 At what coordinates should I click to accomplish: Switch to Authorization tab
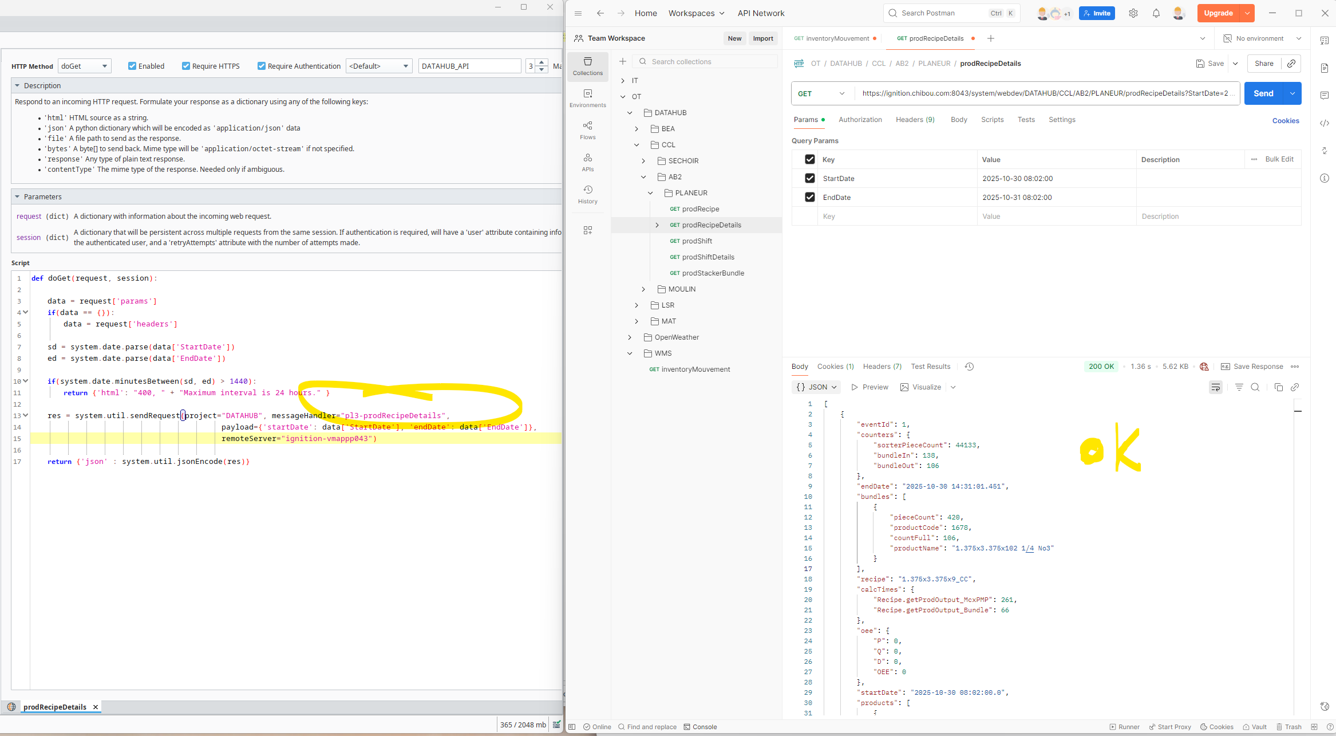[x=860, y=120]
